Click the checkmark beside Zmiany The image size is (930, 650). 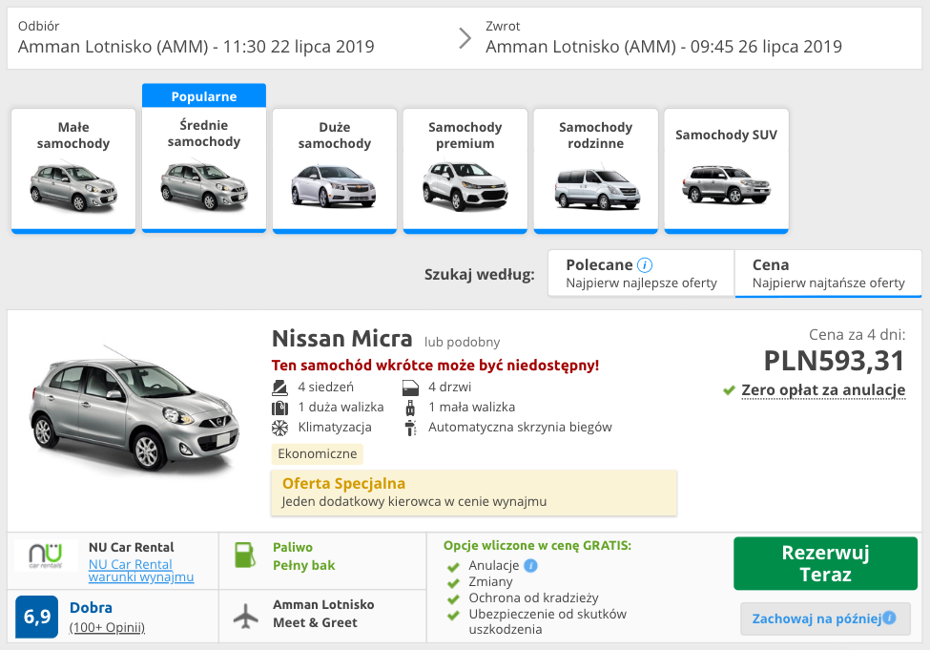click(453, 583)
